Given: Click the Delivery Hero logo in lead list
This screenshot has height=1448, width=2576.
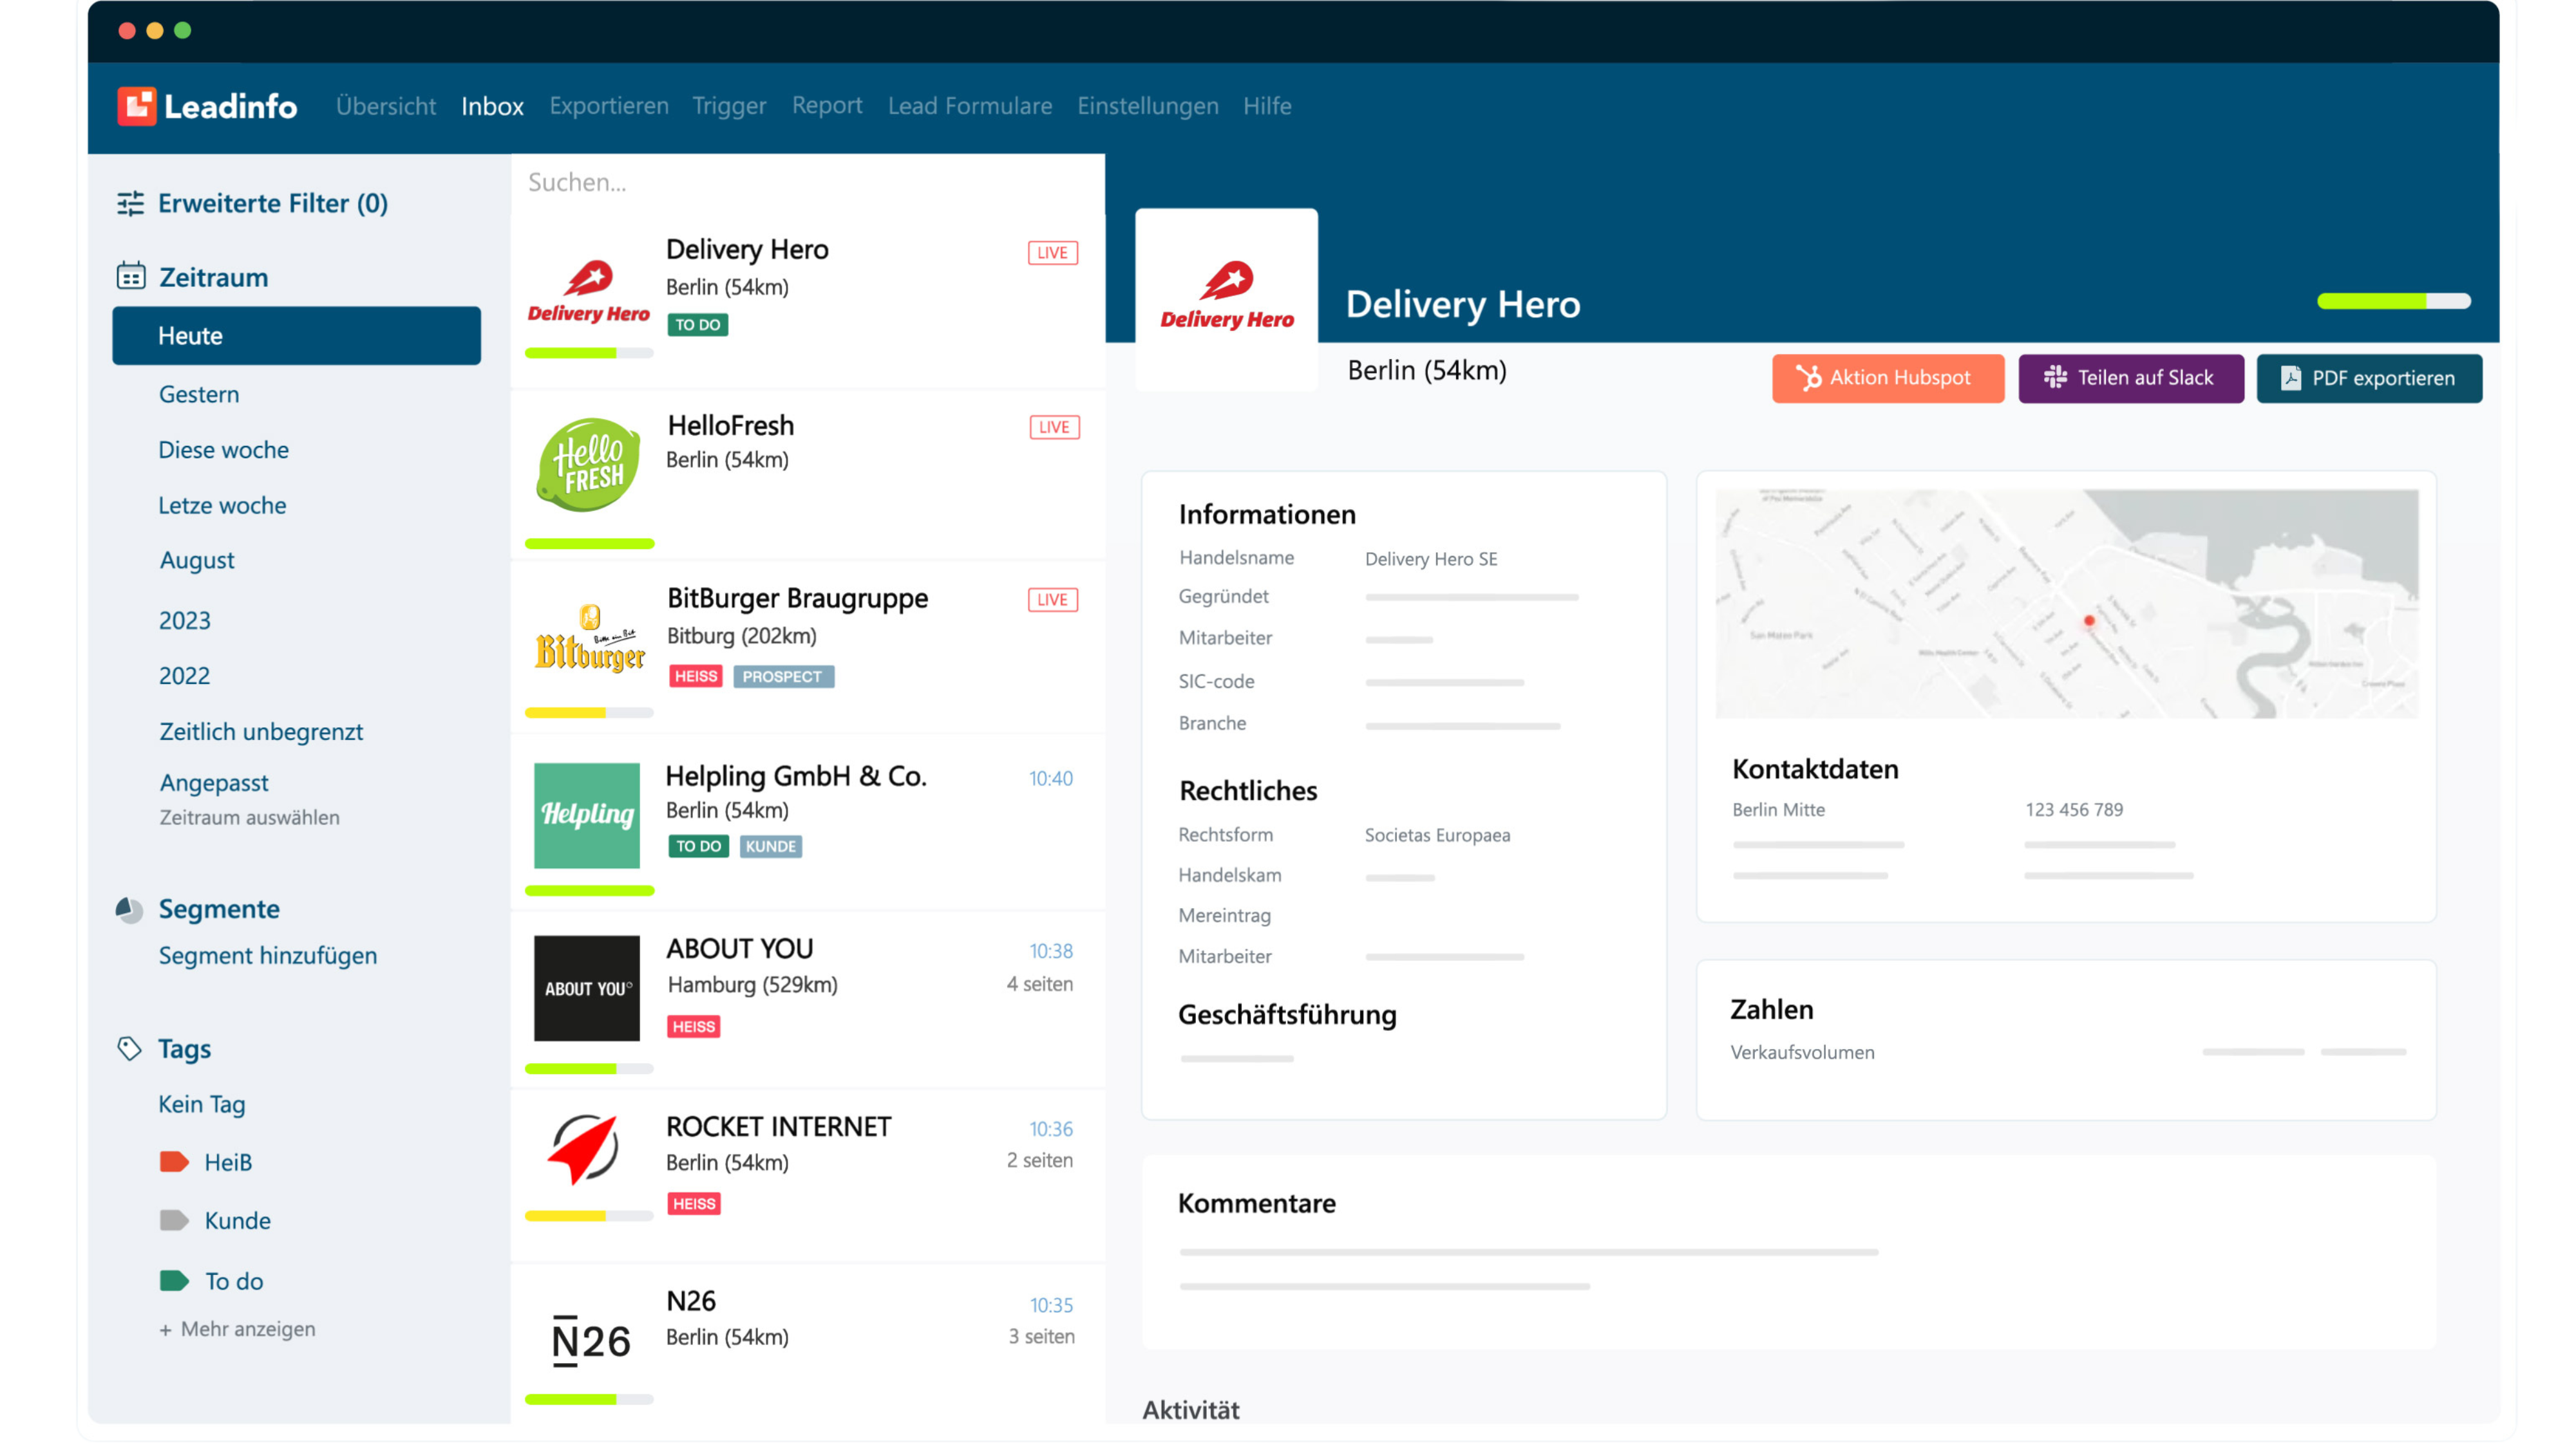Looking at the screenshot, I should tap(588, 292).
